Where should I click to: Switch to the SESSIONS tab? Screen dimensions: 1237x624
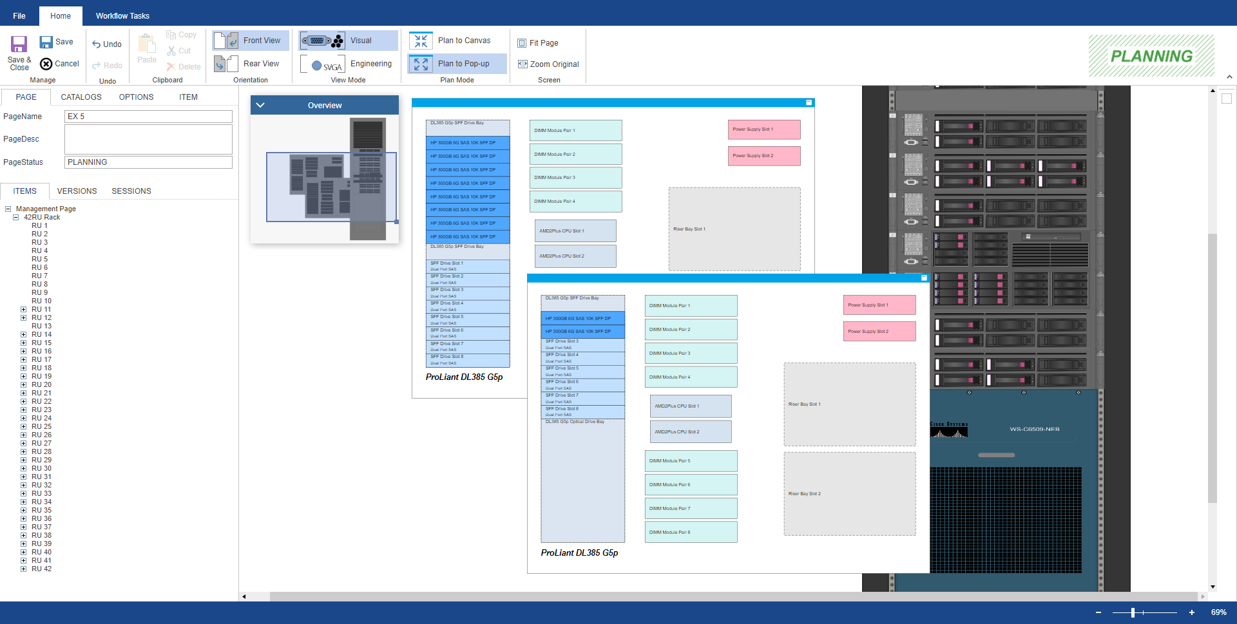[x=131, y=191]
